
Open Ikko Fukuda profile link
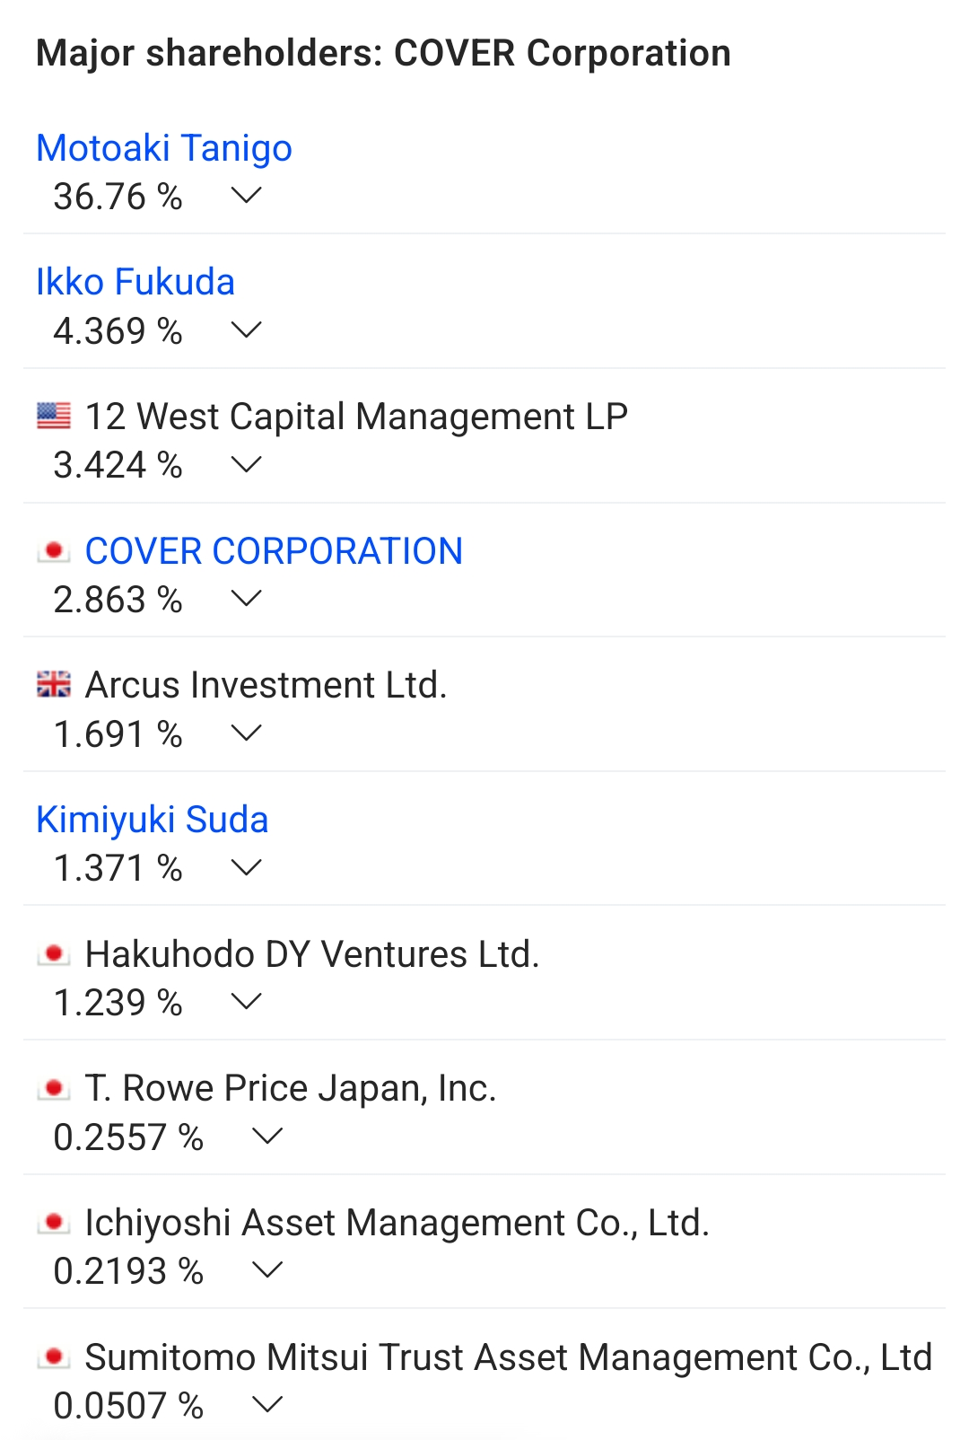[135, 282]
